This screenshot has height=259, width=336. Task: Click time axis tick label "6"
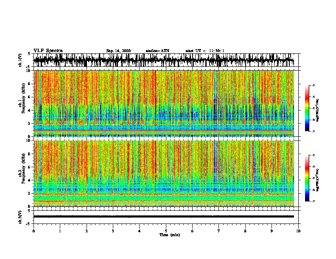pyautogui.click(x=192, y=231)
